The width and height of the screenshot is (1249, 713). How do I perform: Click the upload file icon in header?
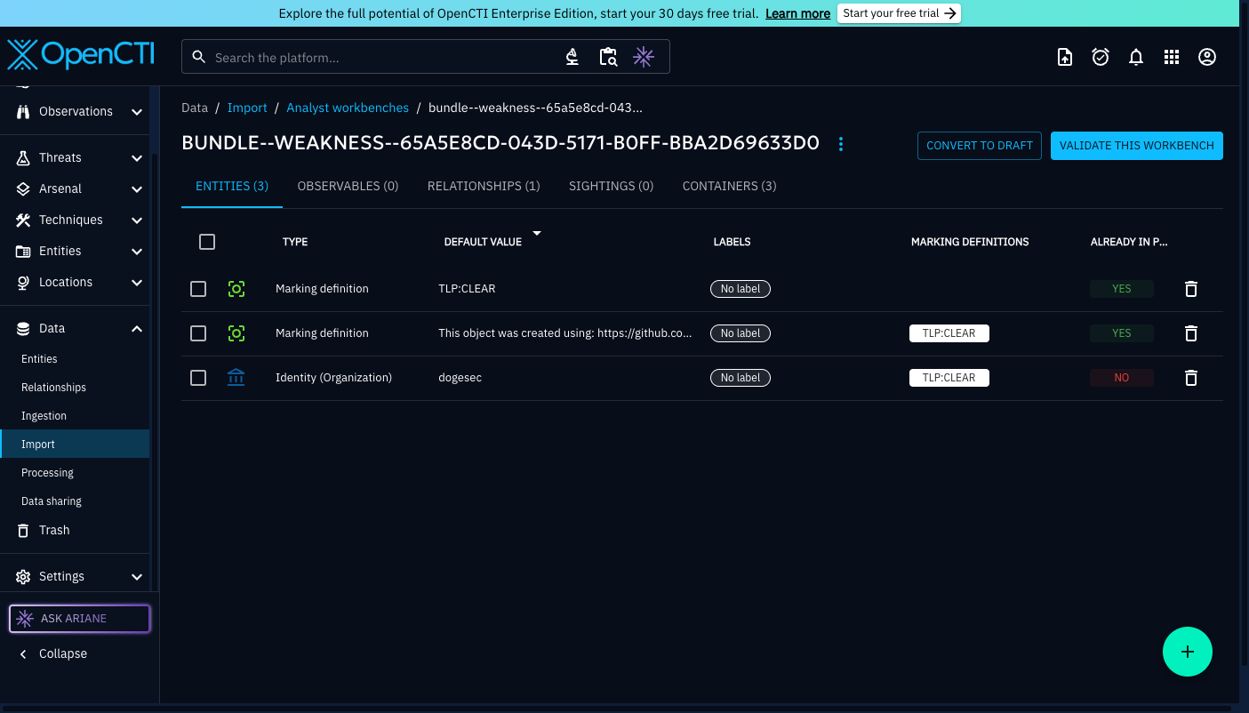tap(1064, 57)
